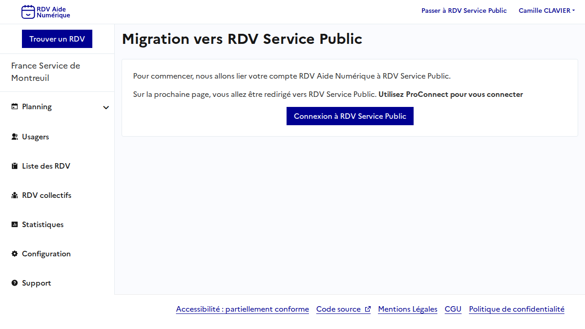Open Politique de confidentialité link
Image resolution: width=585 pixels, height=329 pixels.
click(x=516, y=309)
